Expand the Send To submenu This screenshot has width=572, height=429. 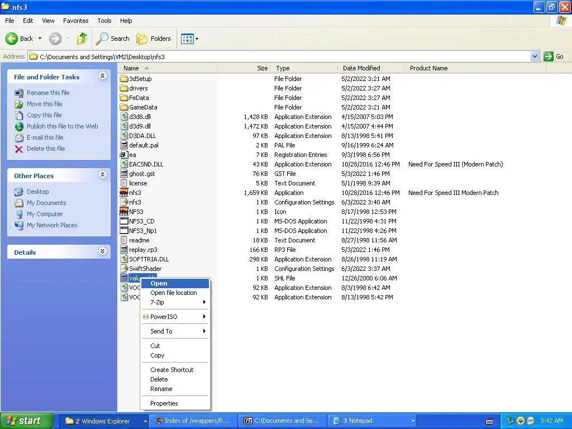[x=175, y=331]
